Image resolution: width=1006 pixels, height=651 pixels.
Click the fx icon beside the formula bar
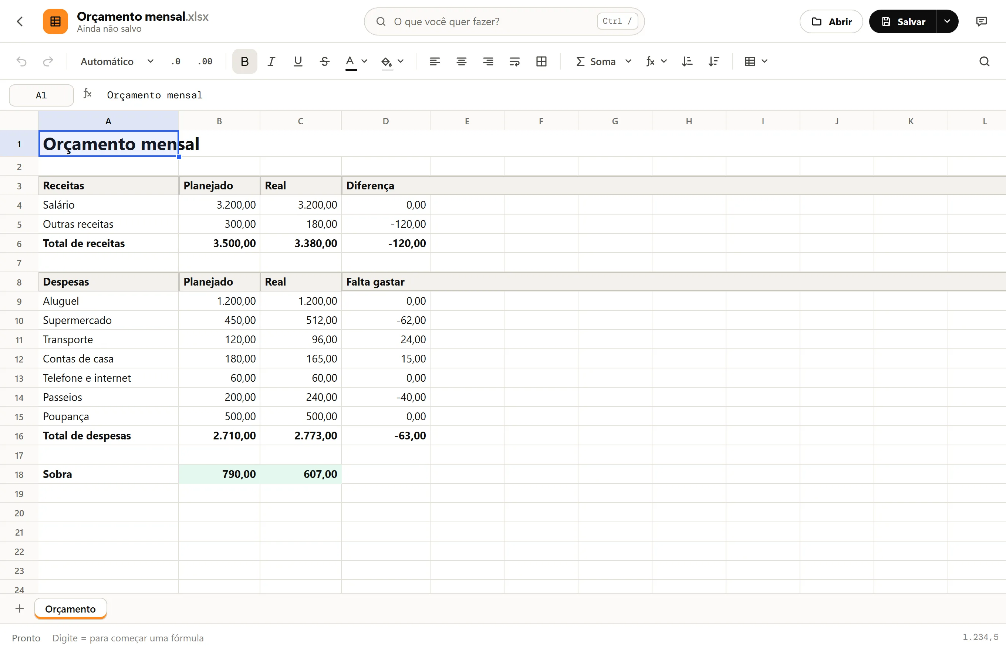click(88, 94)
